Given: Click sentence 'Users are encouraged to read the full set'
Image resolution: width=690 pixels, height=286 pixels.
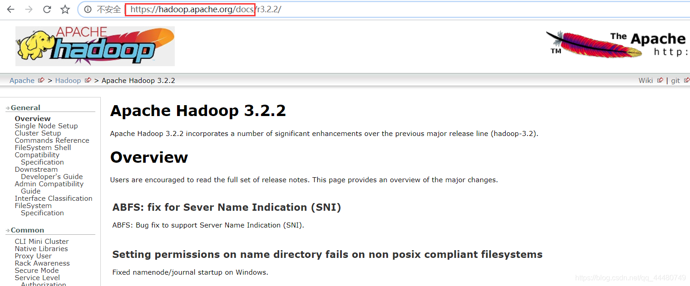Looking at the screenshot, I should tap(304, 180).
